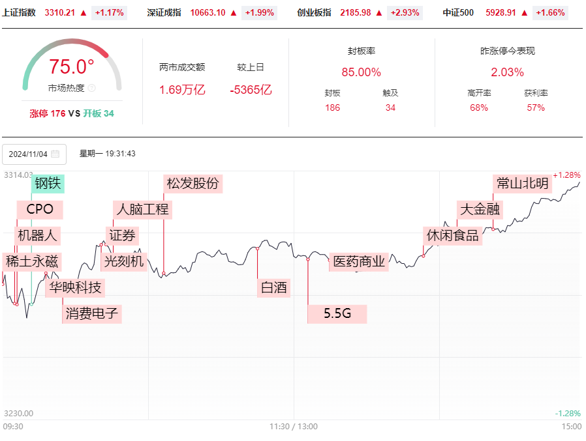This screenshot has height=441, width=586.
Task: Open the CPO sector tag
Action: click(40, 209)
